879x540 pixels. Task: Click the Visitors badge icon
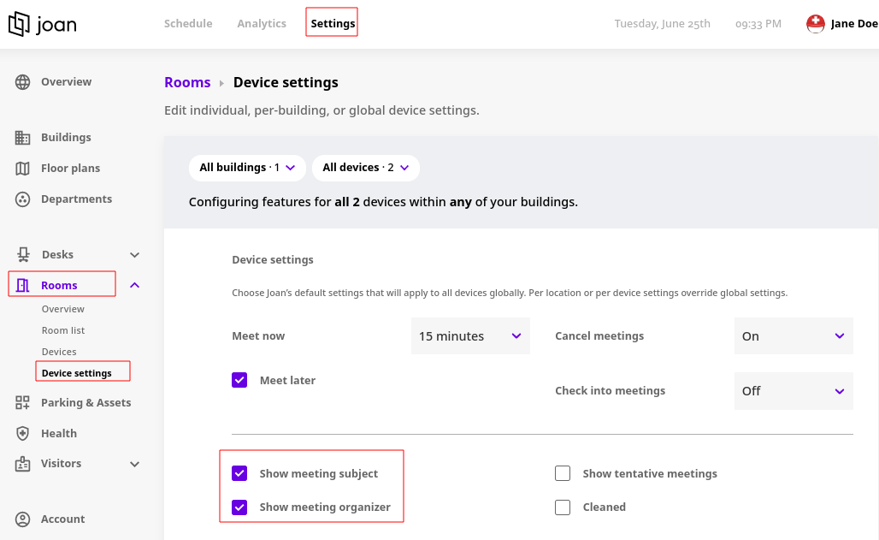(22, 464)
